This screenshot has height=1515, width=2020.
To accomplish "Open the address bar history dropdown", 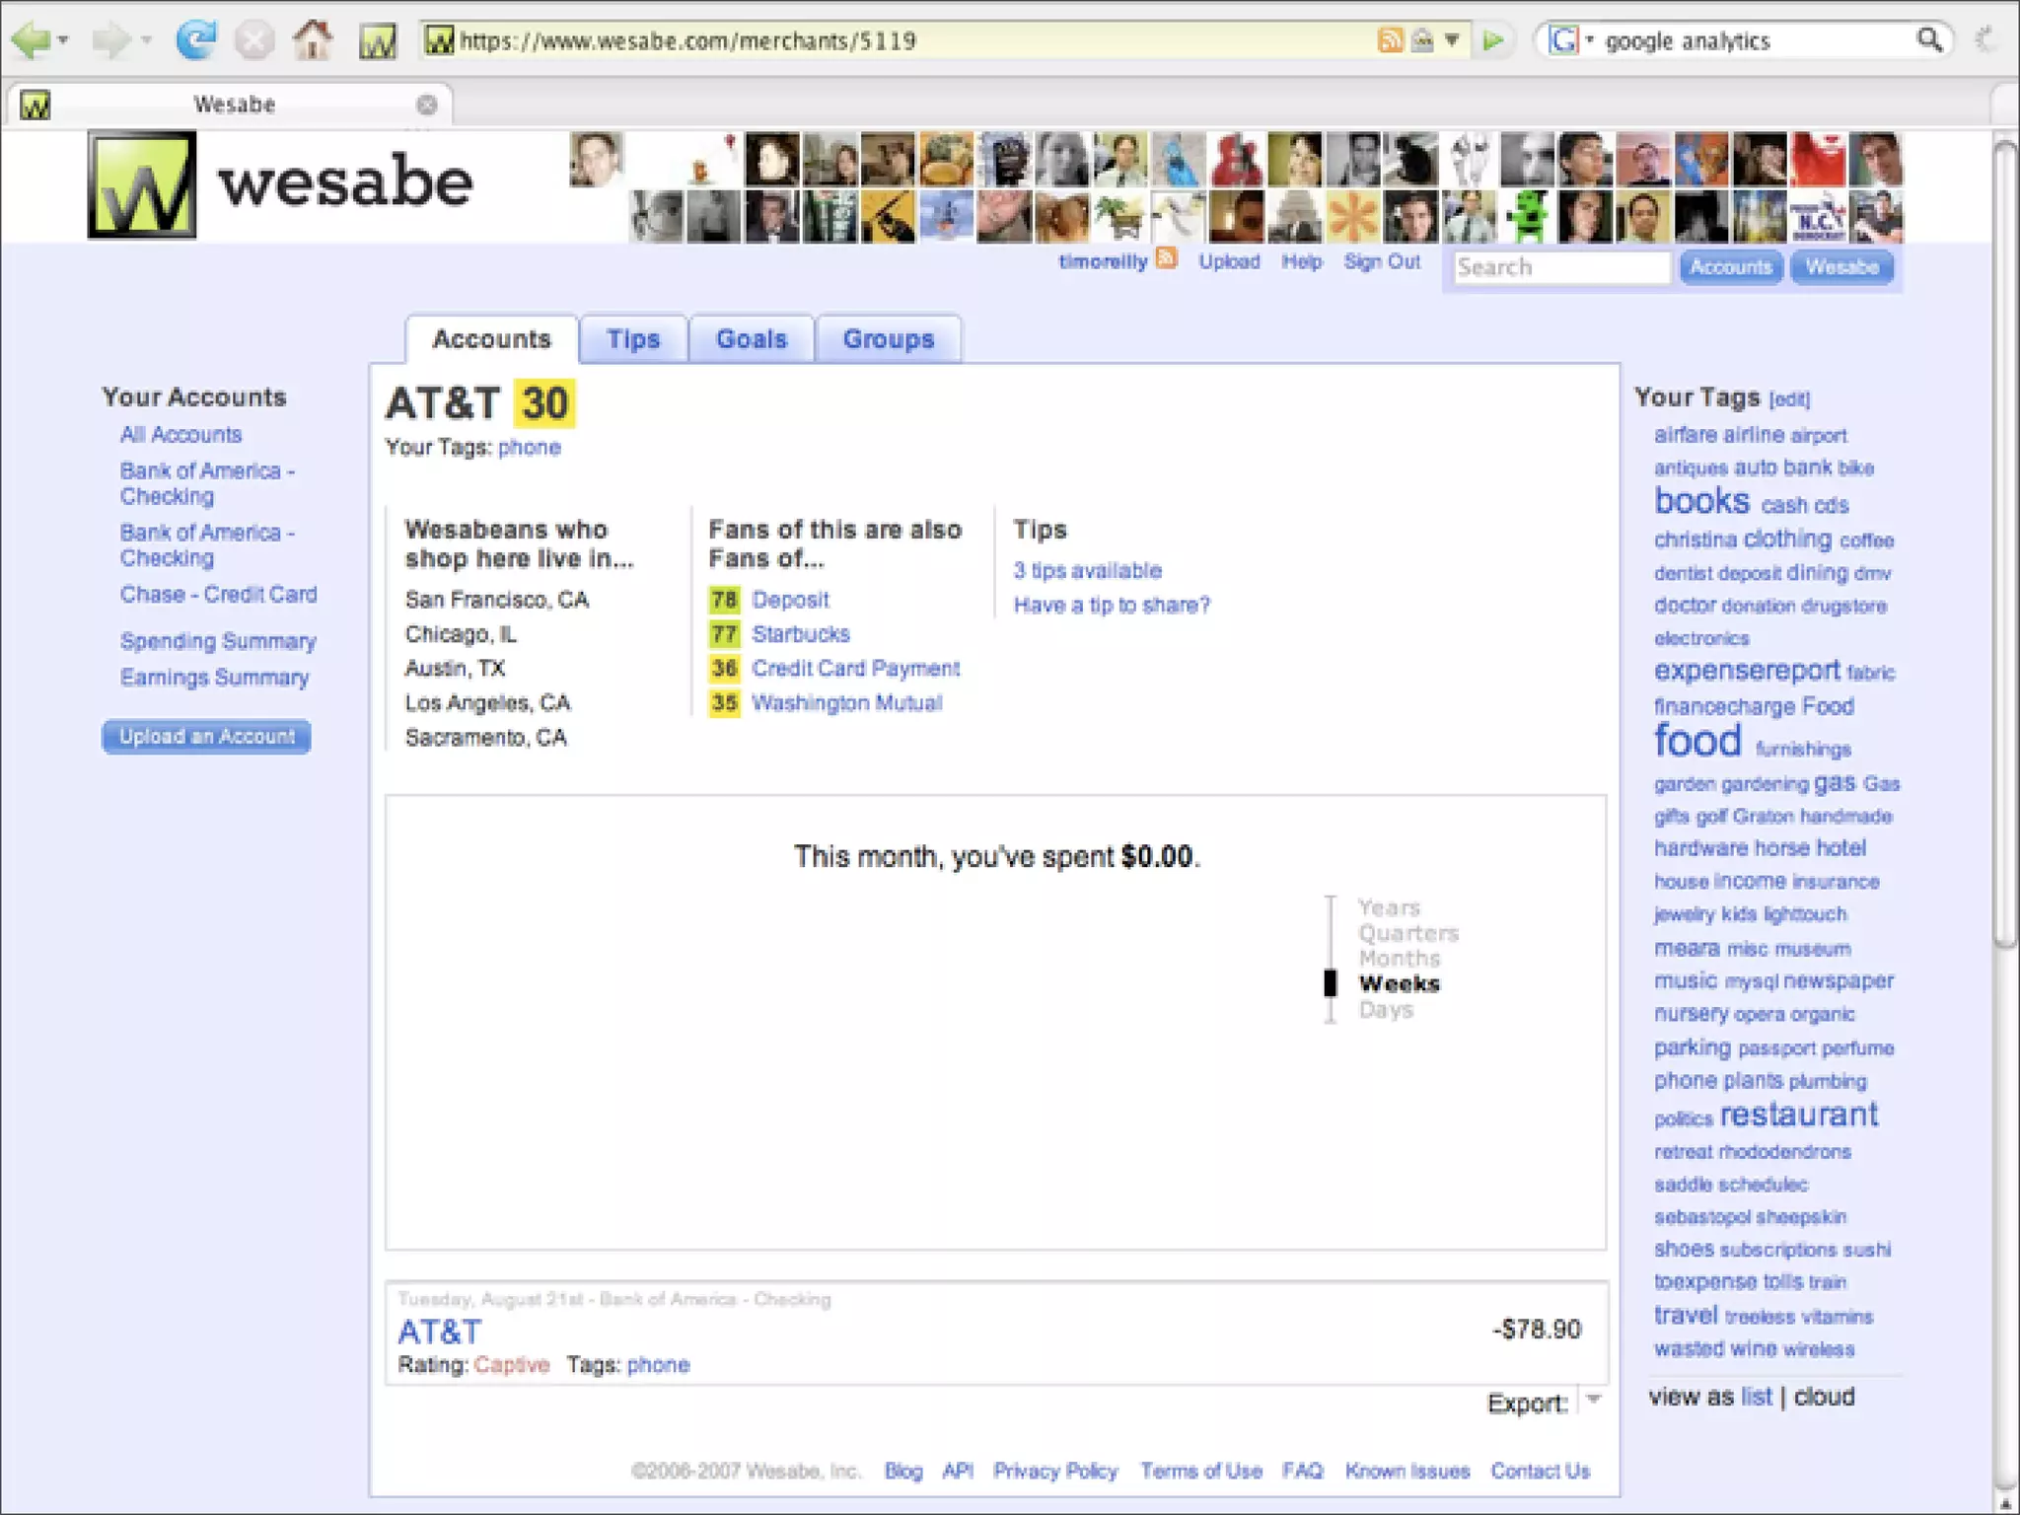I will (1452, 40).
